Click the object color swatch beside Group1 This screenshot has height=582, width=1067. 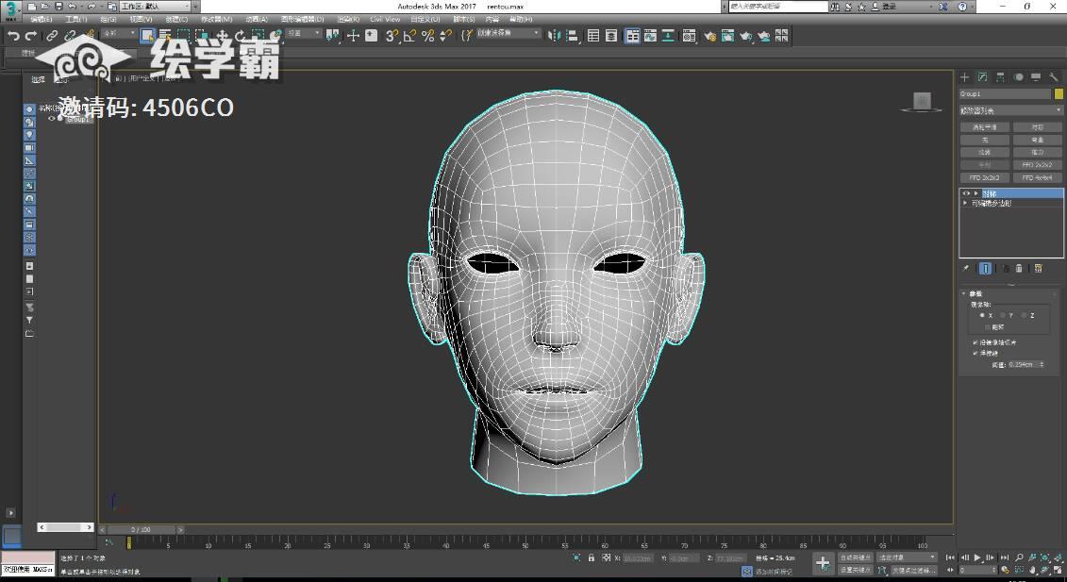click(x=1057, y=94)
